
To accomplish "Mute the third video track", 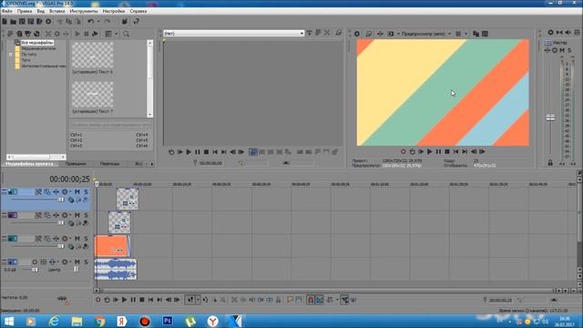I will (x=77, y=239).
